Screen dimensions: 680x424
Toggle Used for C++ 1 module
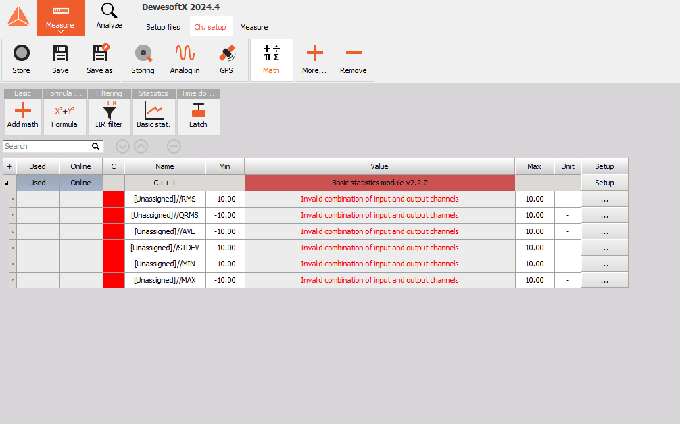click(38, 183)
